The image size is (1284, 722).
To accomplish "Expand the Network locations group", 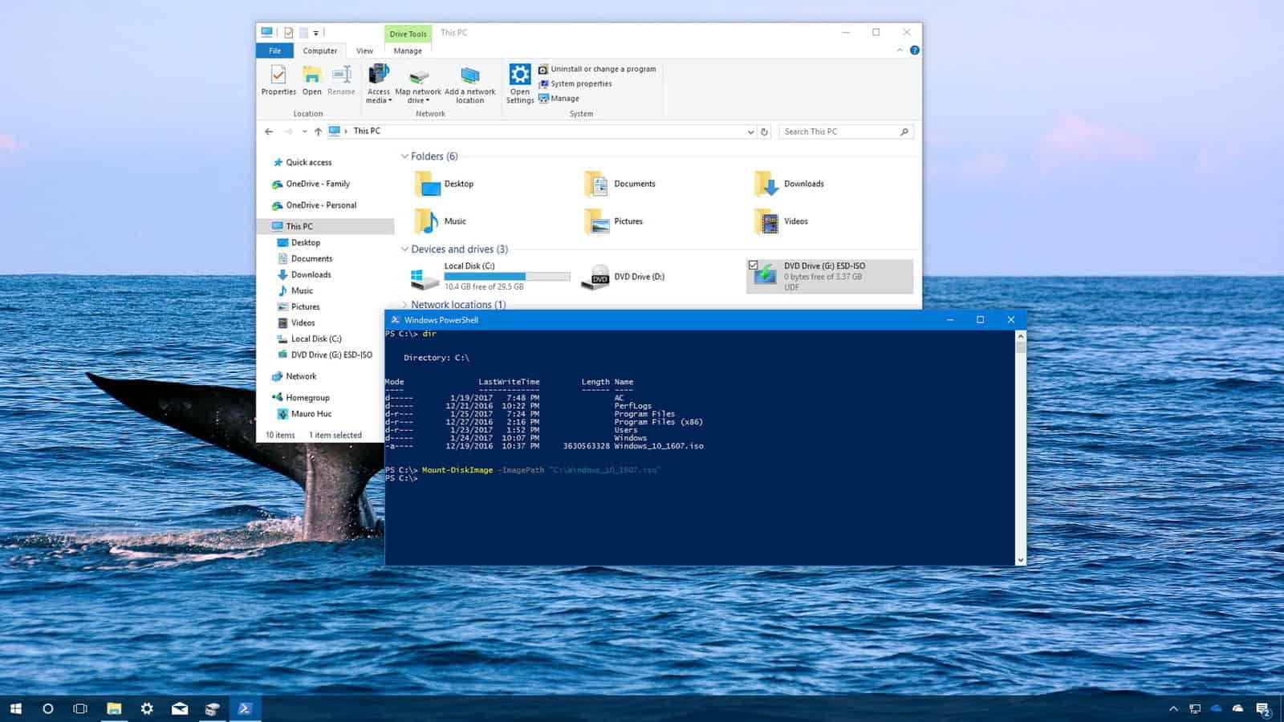I will tap(404, 305).
